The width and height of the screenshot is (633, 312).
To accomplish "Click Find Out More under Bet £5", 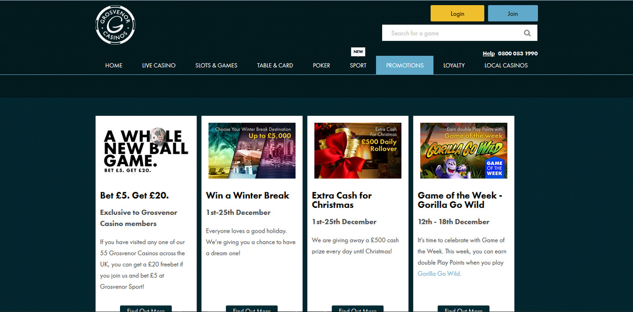I will point(146,309).
